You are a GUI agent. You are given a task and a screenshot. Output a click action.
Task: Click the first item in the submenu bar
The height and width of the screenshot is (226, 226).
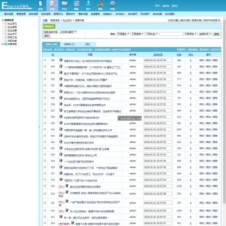[9, 14]
